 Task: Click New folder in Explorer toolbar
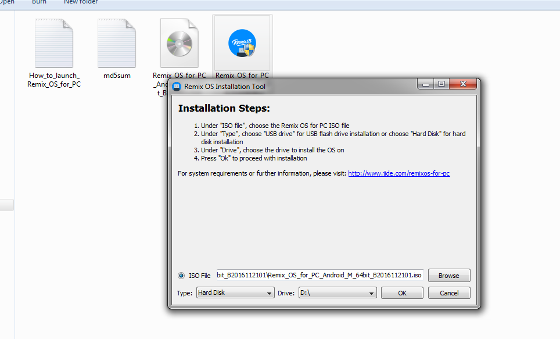(81, 2)
